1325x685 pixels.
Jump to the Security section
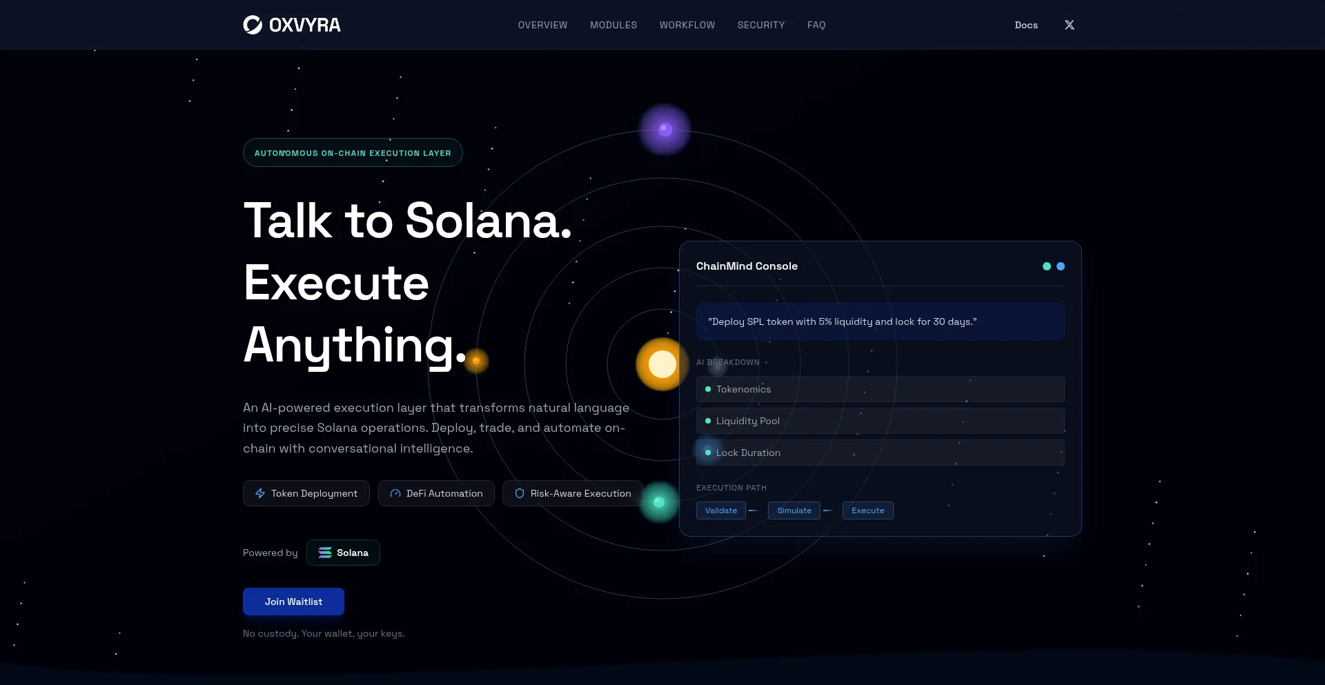point(760,25)
